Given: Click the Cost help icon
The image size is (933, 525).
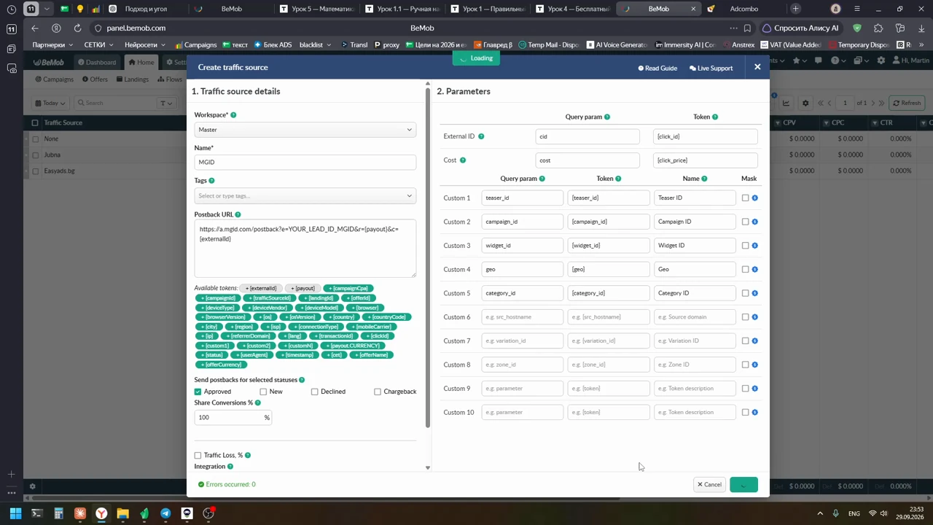Looking at the screenshot, I should 463,160.
